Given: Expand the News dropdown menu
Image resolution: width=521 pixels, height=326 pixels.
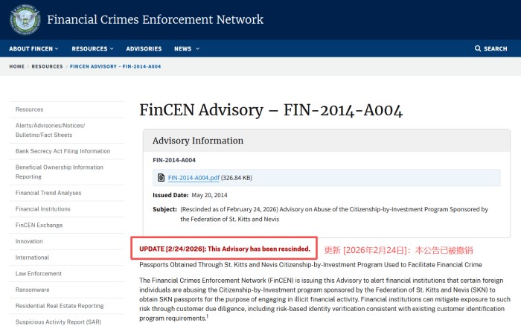Looking at the screenshot, I should (186, 49).
